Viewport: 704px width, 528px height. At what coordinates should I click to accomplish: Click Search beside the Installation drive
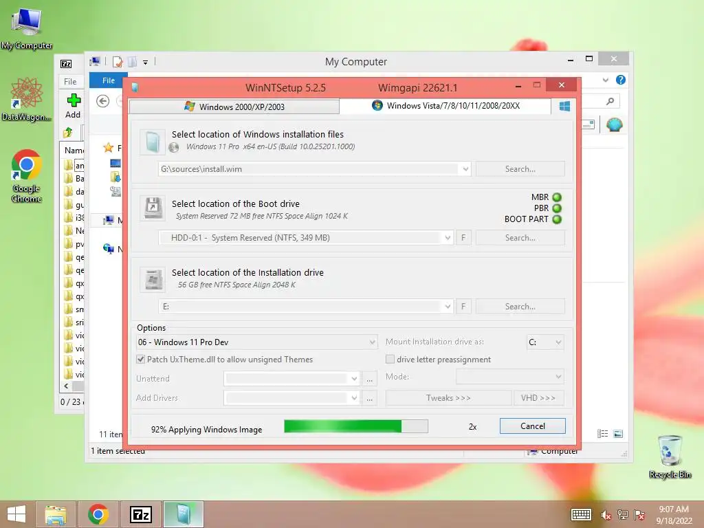tap(520, 307)
